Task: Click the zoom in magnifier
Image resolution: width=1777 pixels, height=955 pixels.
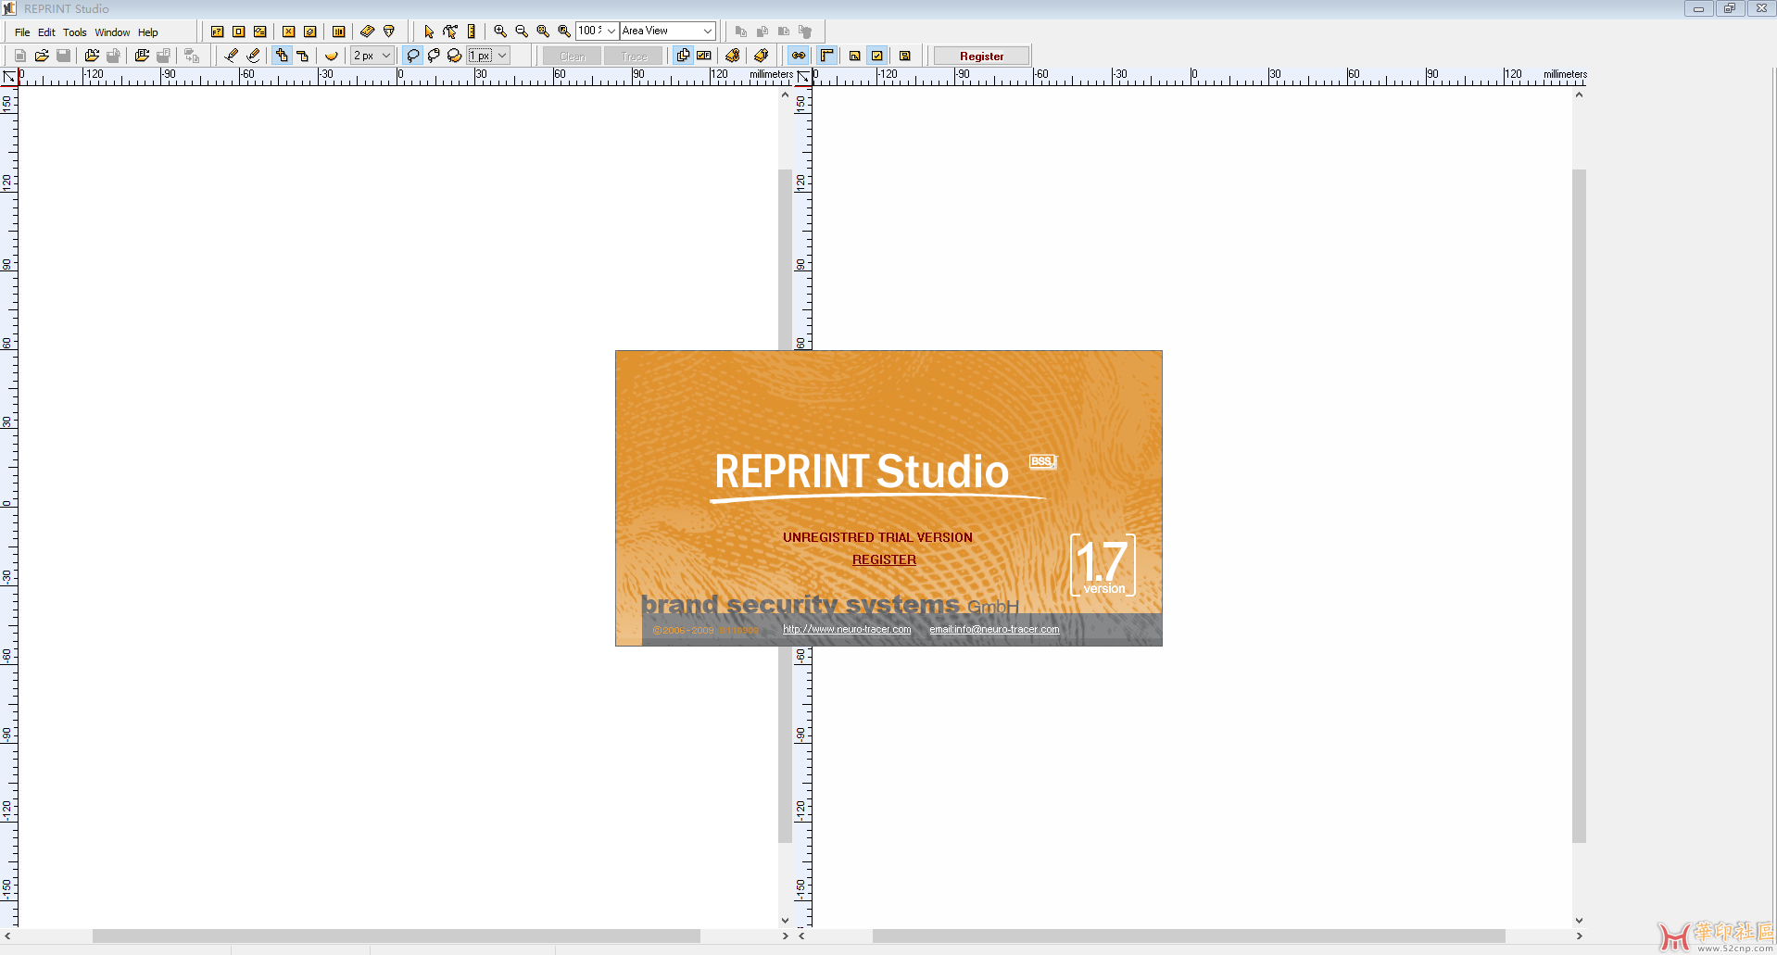Action: 500,31
